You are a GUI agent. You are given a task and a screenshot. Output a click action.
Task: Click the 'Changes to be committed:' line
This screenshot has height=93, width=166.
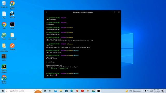point(54,65)
